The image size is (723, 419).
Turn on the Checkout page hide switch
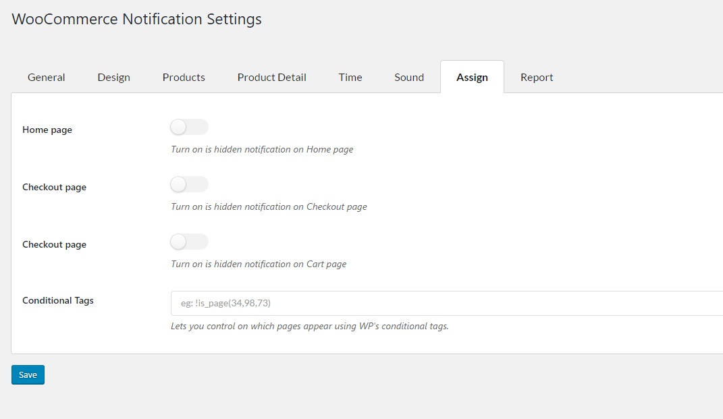coord(189,184)
